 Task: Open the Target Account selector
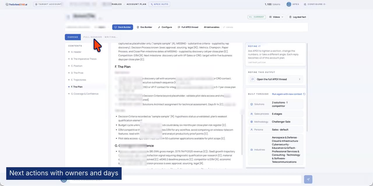coord(48,4)
